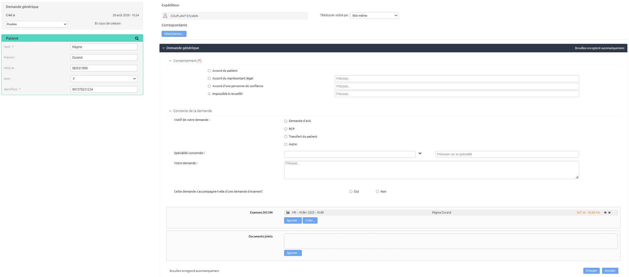This screenshot has width=629, height=277.
Task: Cancel the request with Annuler
Action: pyautogui.click(x=610, y=271)
